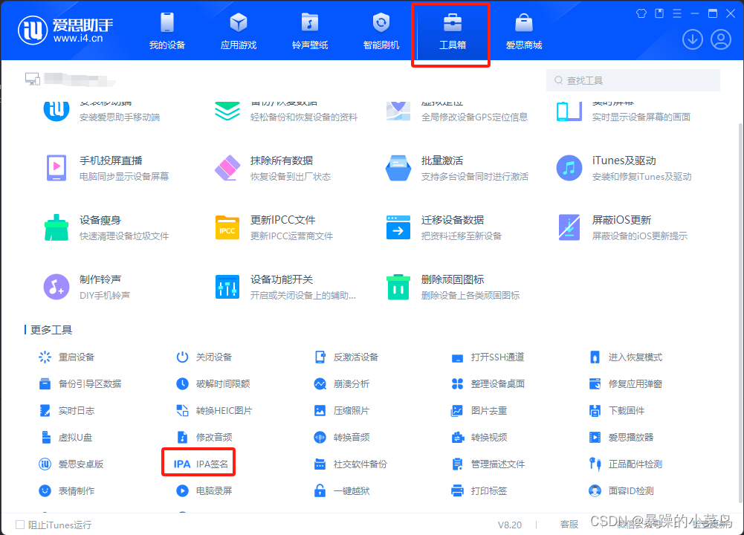The height and width of the screenshot is (535, 744).
Task: Open 转换视频 video converter
Action: [479, 438]
